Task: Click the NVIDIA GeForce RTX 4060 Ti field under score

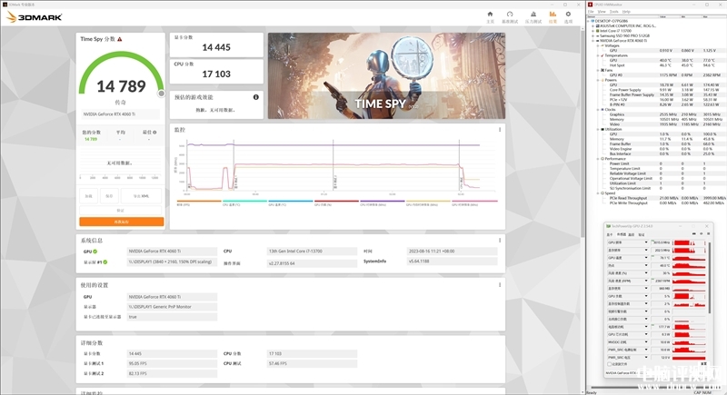Action: click(120, 114)
